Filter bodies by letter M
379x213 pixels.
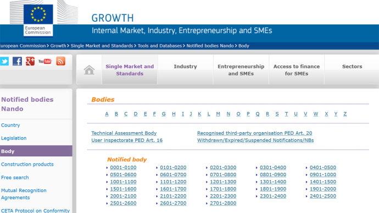[x=218, y=114]
